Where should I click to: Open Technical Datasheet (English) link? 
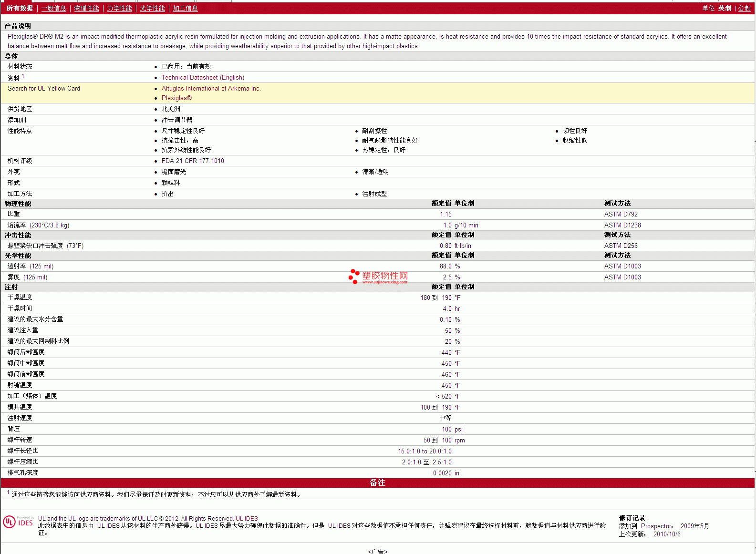click(x=203, y=78)
